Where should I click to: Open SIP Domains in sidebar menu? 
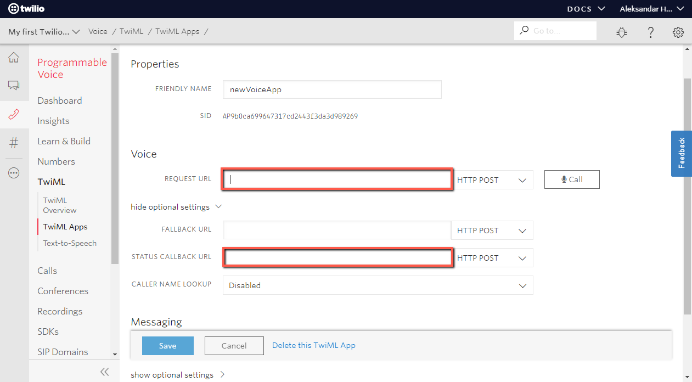[x=63, y=352]
